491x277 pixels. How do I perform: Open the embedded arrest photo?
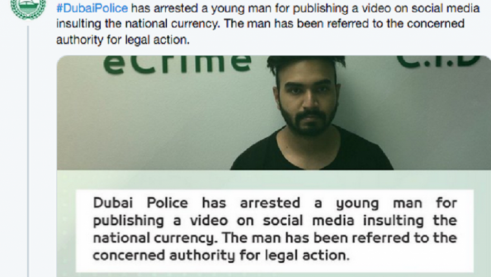pyautogui.click(x=273, y=166)
